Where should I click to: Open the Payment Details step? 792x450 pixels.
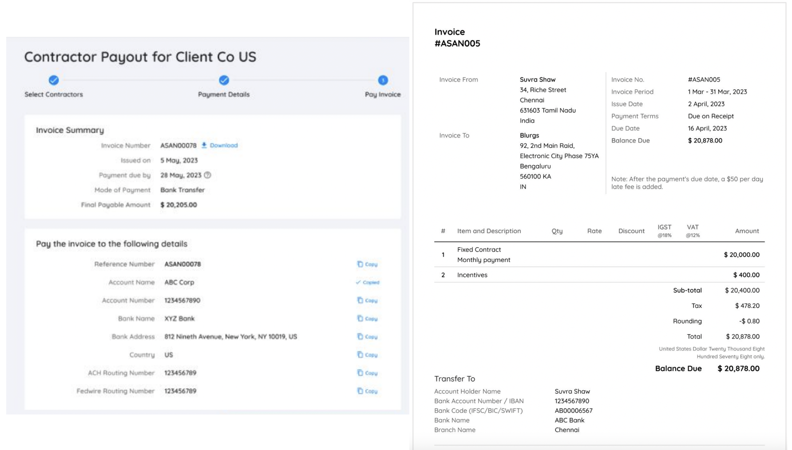point(224,80)
